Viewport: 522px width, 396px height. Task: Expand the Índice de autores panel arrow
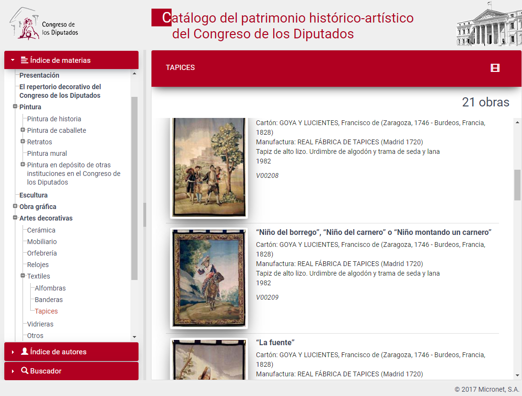pos(12,352)
